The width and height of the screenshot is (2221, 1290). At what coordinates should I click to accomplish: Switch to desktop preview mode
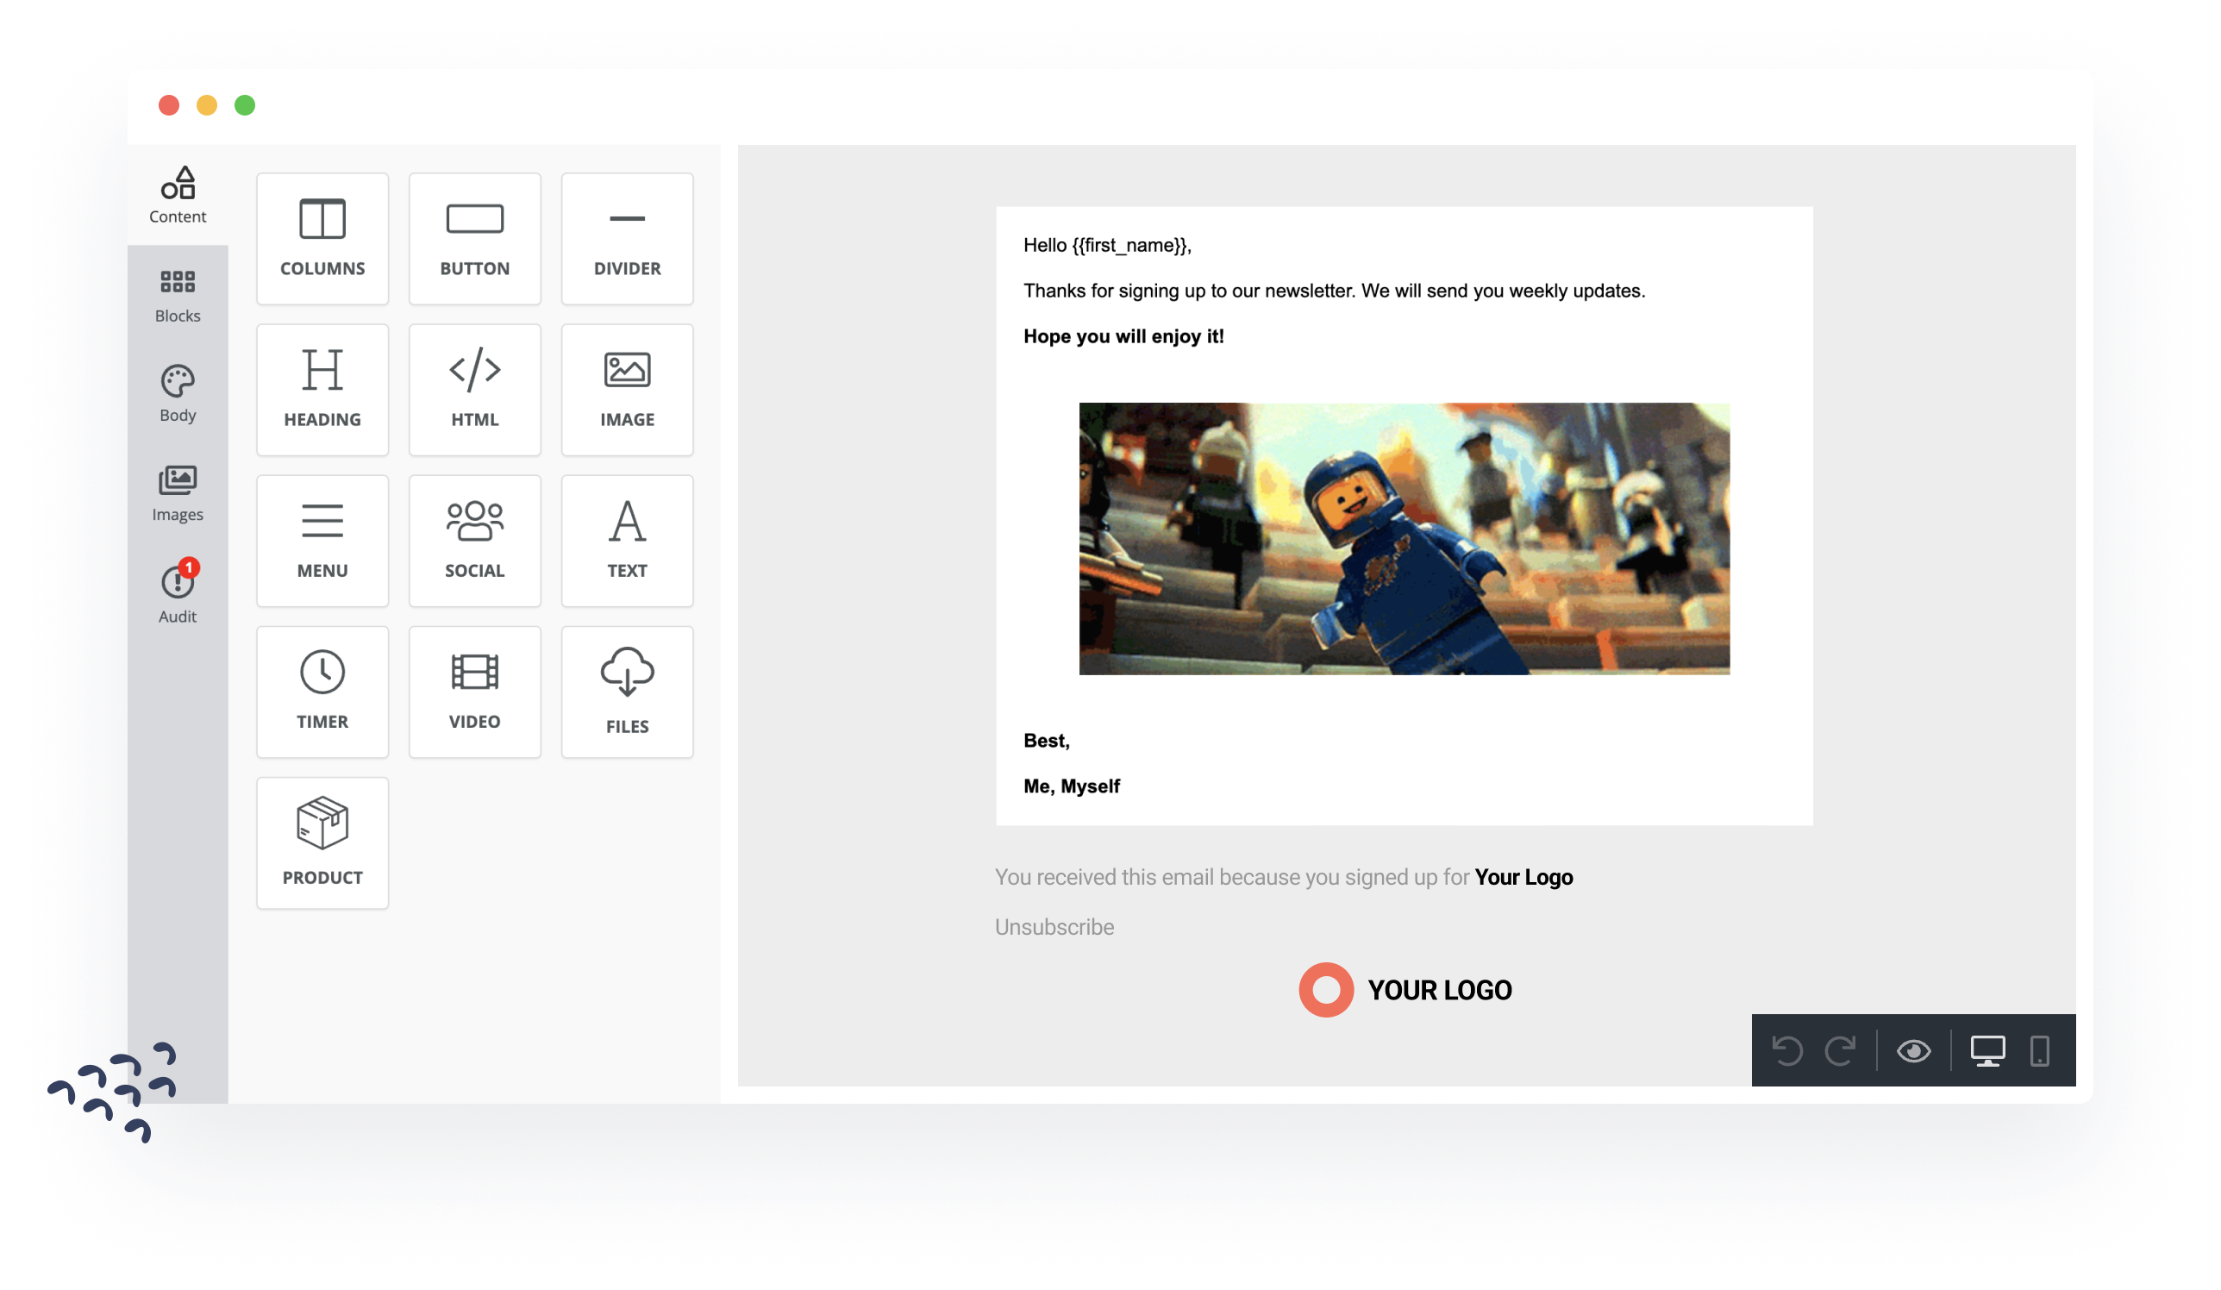[x=1989, y=1049]
